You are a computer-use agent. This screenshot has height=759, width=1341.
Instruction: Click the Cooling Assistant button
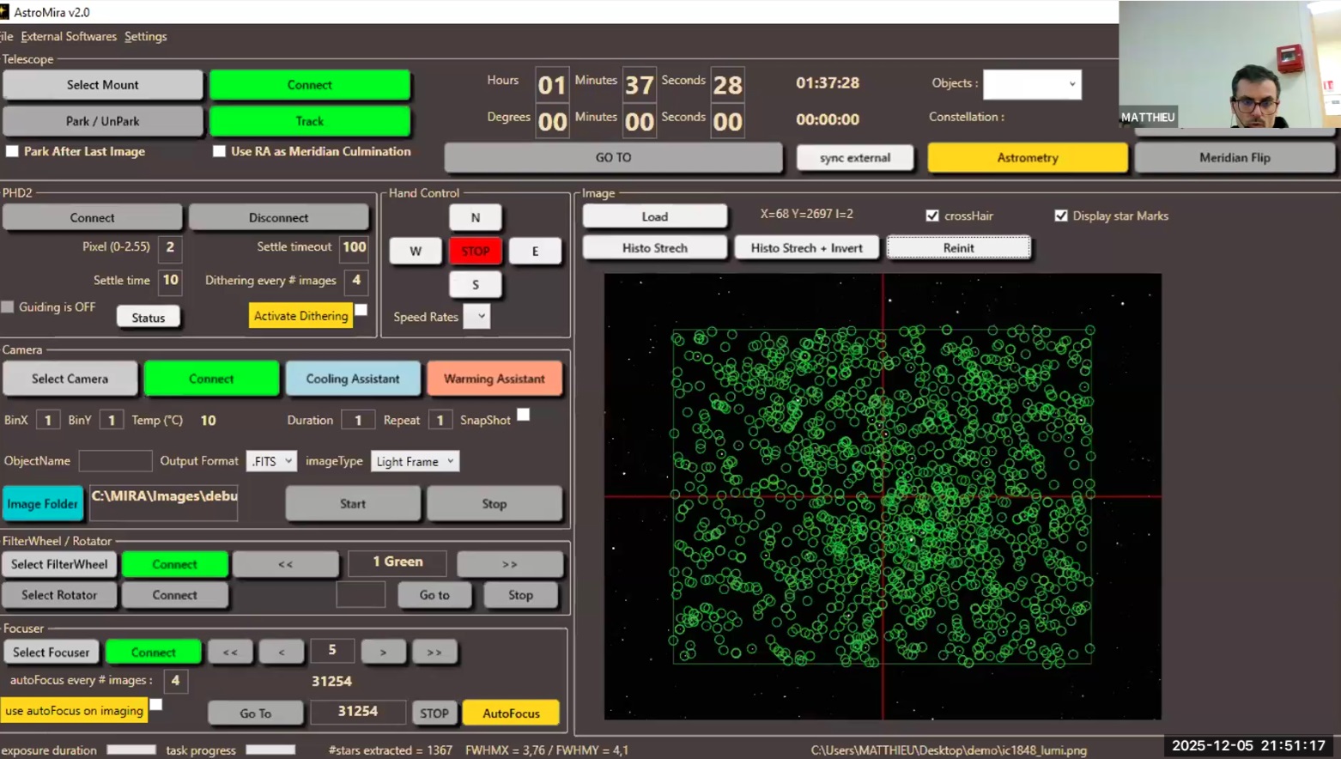[x=353, y=379]
